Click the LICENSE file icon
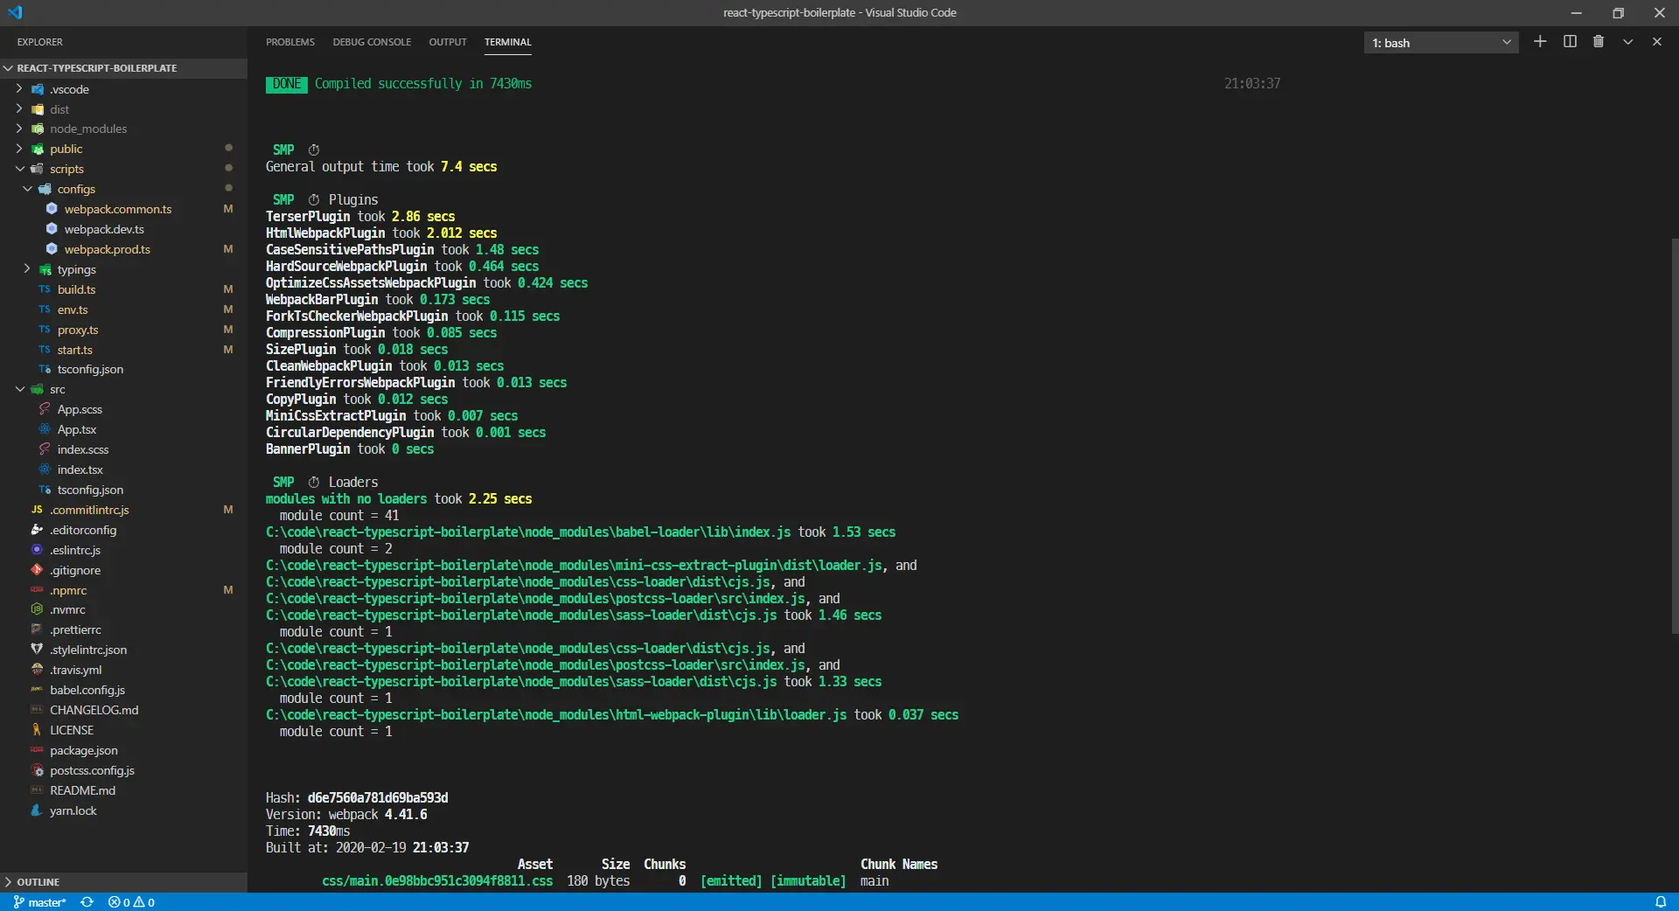Image resolution: width=1679 pixels, height=911 pixels. pos(37,730)
